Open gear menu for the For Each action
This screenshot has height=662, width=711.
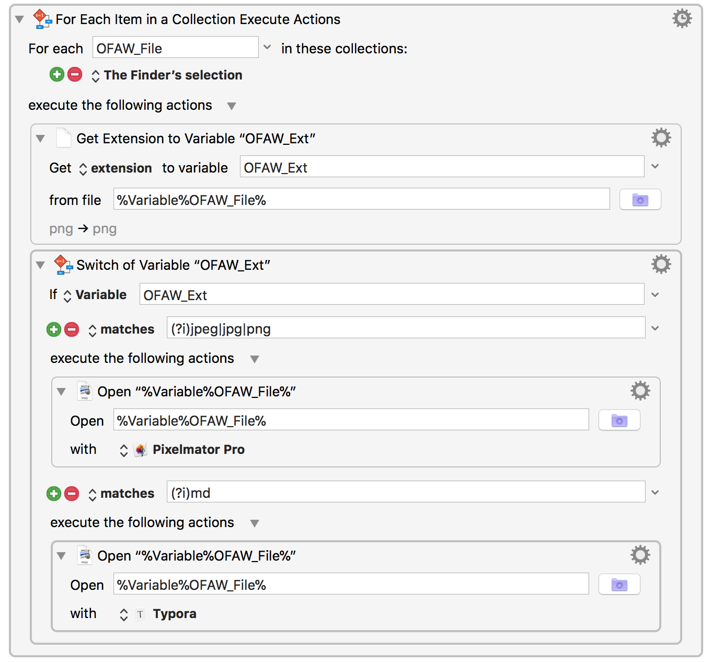[x=682, y=19]
